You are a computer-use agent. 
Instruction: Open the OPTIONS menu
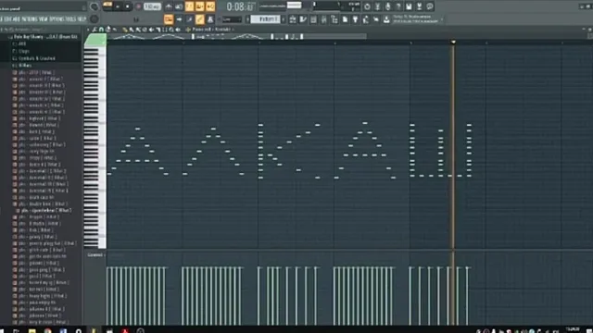click(57, 18)
